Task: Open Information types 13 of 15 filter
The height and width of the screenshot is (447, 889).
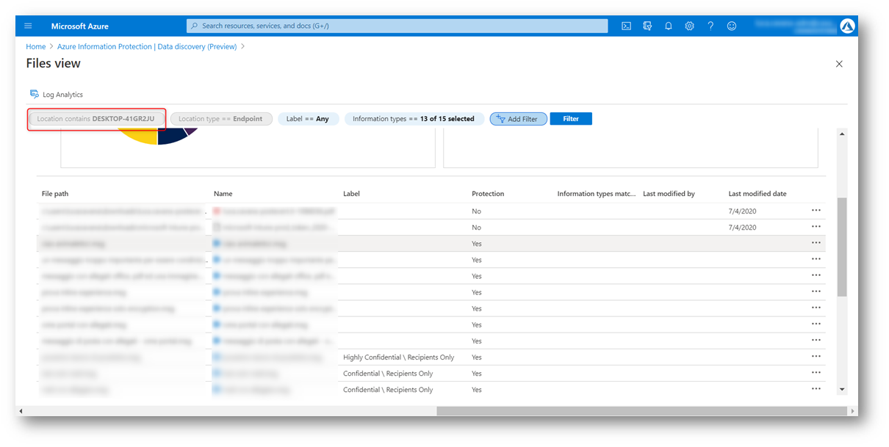Action: [413, 119]
